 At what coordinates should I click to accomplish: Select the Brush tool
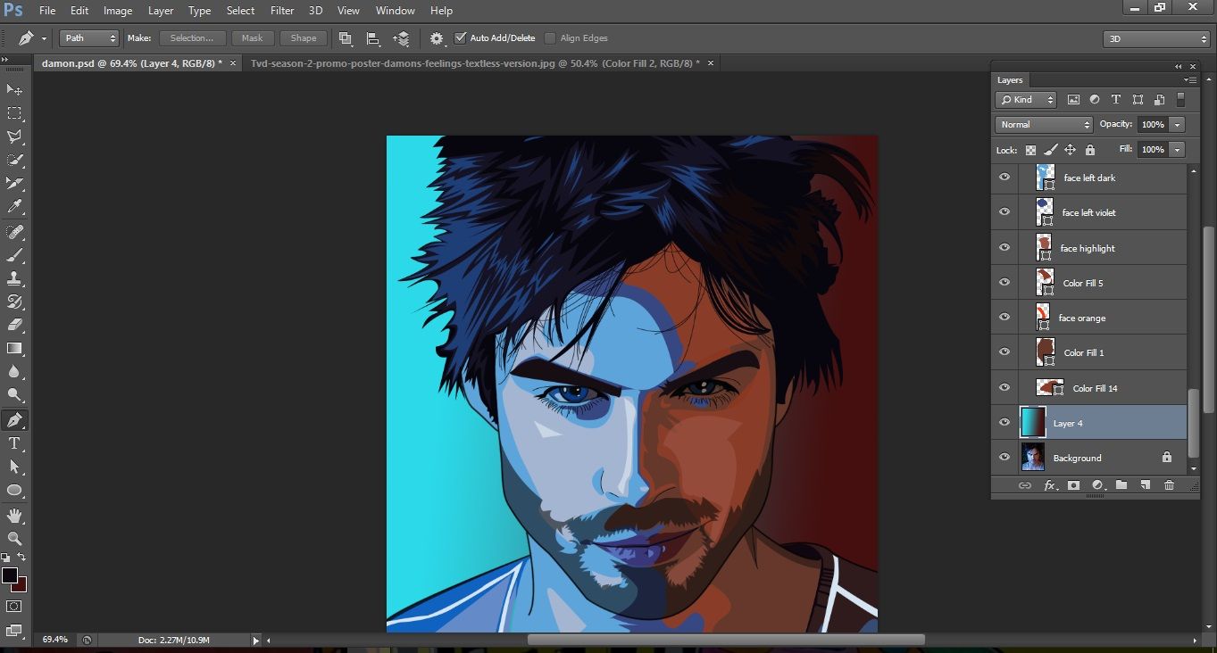tap(14, 255)
